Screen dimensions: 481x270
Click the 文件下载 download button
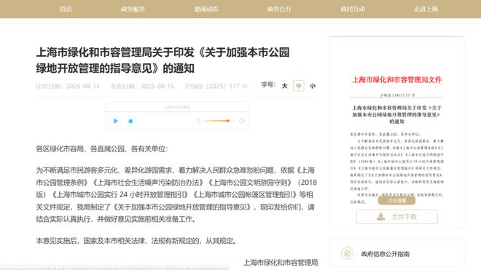coord(397,217)
